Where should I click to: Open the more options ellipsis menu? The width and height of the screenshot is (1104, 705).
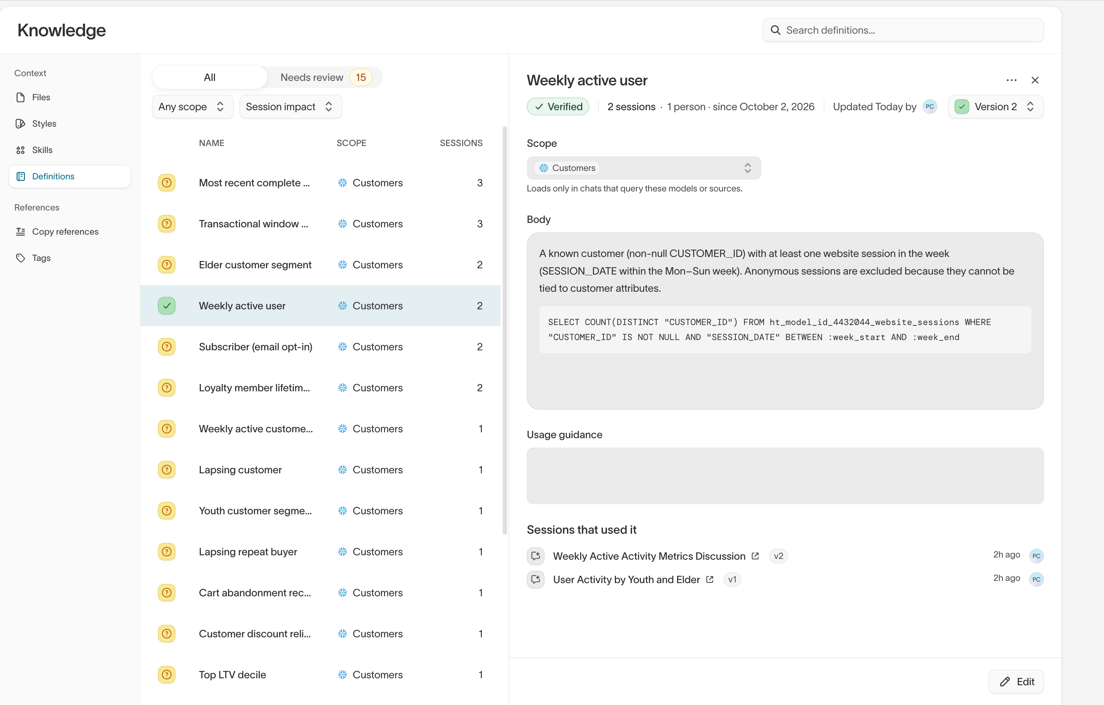[1011, 80]
